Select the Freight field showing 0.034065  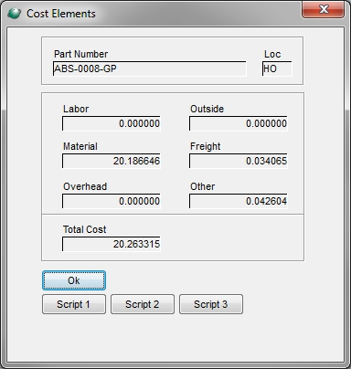click(239, 161)
